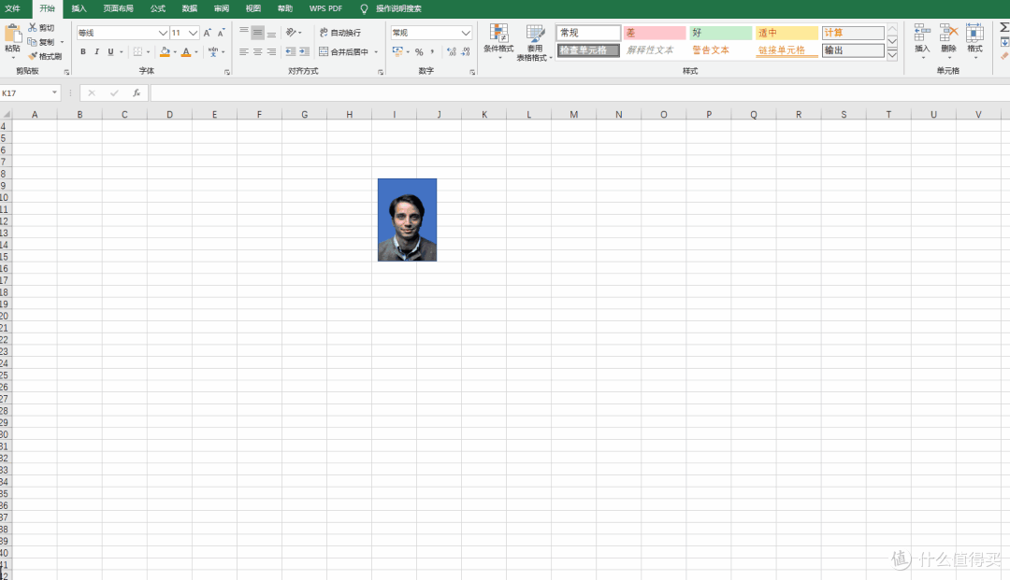The height and width of the screenshot is (580, 1010).
Task: Click the Copy (复制) icon
Action: (x=32, y=42)
